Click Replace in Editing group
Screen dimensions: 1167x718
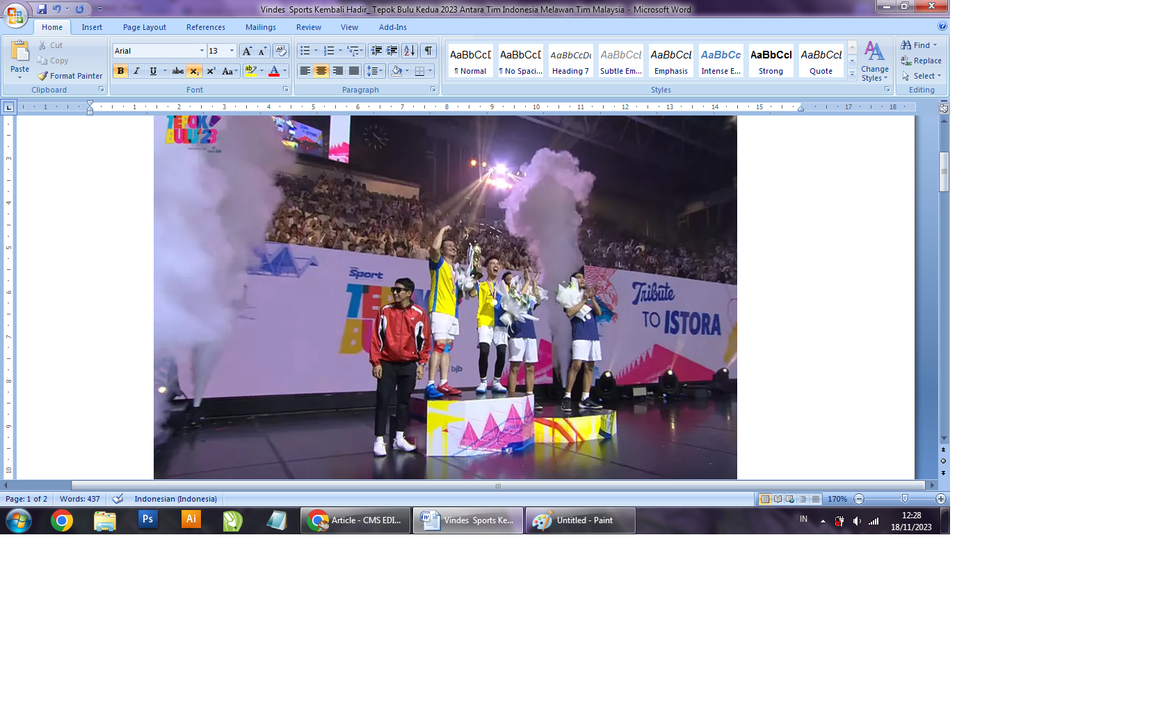[921, 61]
